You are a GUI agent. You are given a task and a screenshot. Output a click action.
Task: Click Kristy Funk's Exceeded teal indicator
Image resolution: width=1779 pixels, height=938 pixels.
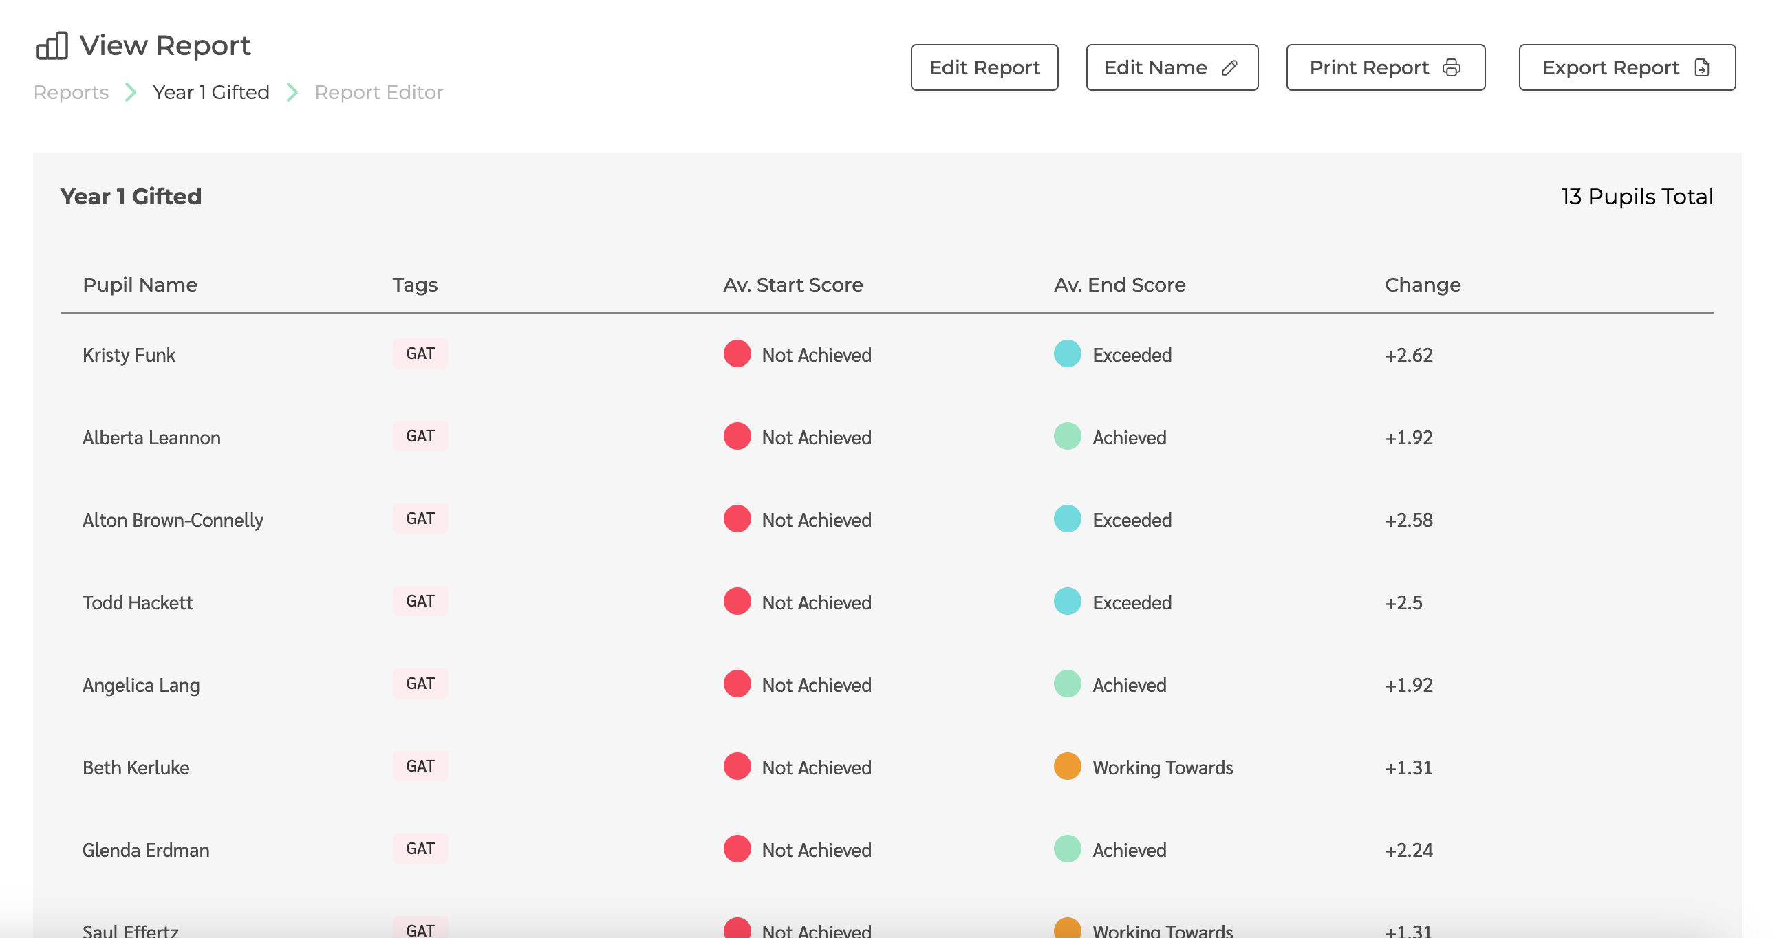click(1067, 353)
